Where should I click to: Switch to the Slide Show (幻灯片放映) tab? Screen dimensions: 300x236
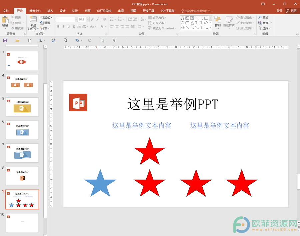(x=104, y=11)
